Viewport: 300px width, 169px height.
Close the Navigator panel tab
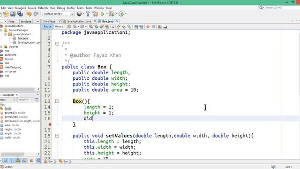17,95
